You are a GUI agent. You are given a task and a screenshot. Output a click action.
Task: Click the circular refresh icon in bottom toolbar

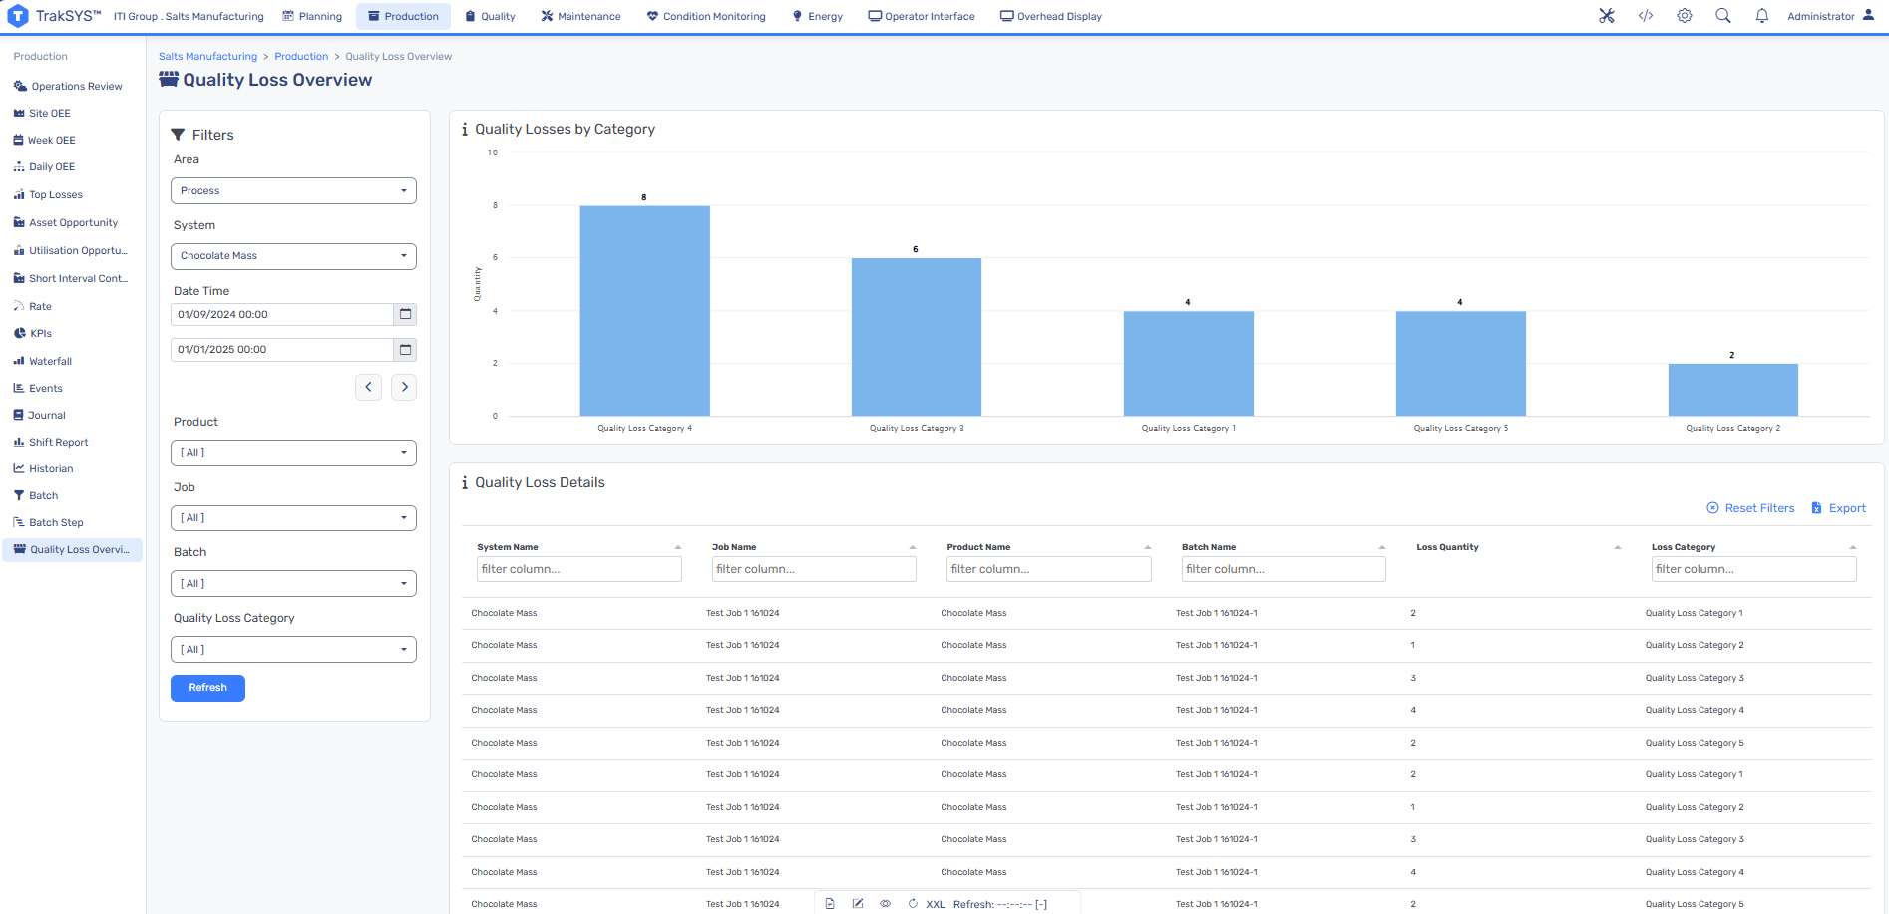click(x=913, y=904)
